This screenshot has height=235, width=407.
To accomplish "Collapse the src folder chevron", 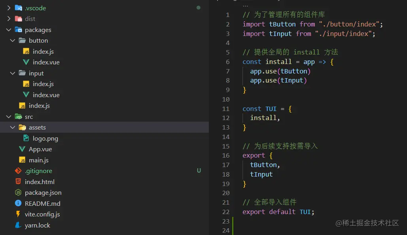I will point(9,117).
